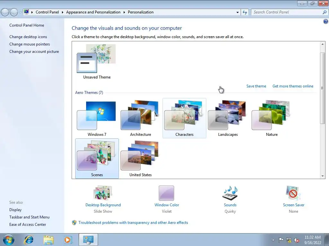
Task: Open Windows Explorer from the taskbar
Action: [x=49, y=240]
